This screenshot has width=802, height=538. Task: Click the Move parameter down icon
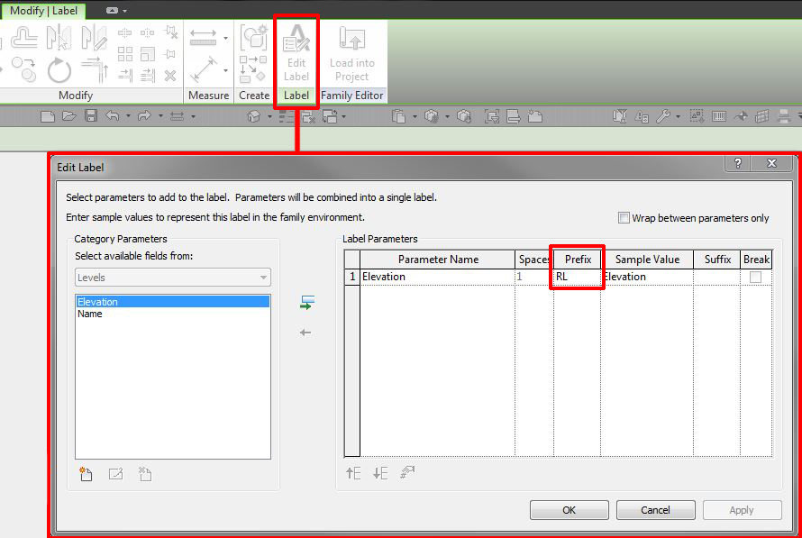pos(379,472)
